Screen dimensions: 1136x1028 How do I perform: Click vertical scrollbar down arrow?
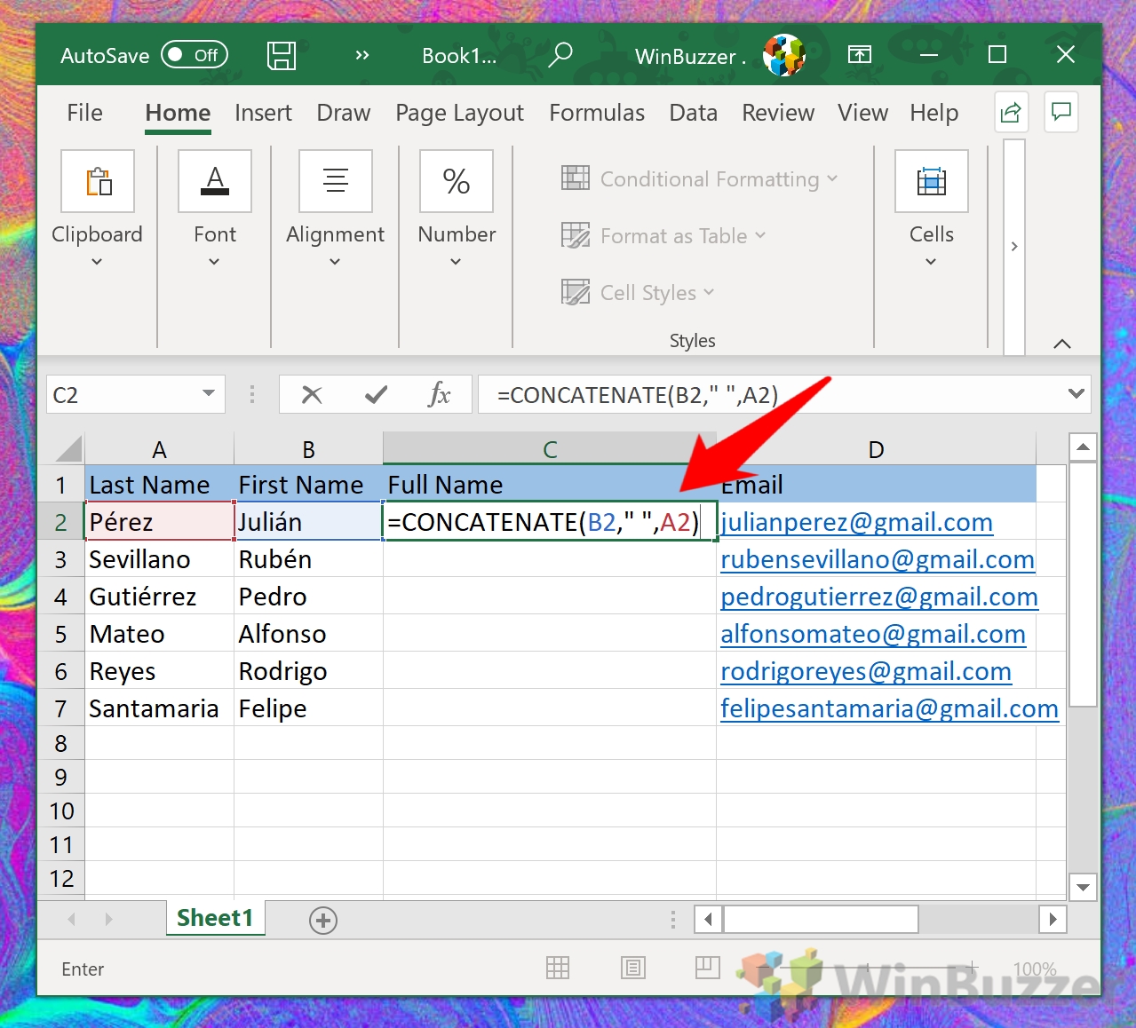tap(1083, 886)
